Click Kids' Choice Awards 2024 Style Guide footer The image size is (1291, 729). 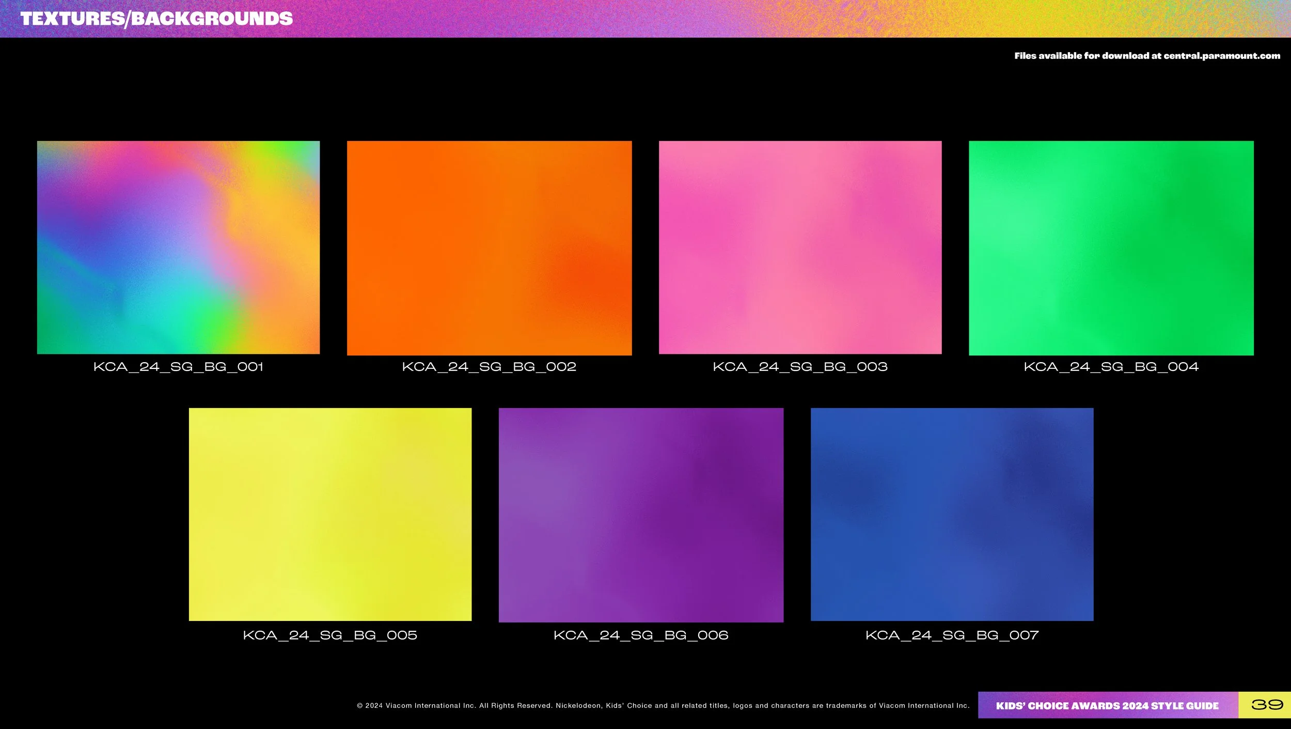(x=1107, y=706)
